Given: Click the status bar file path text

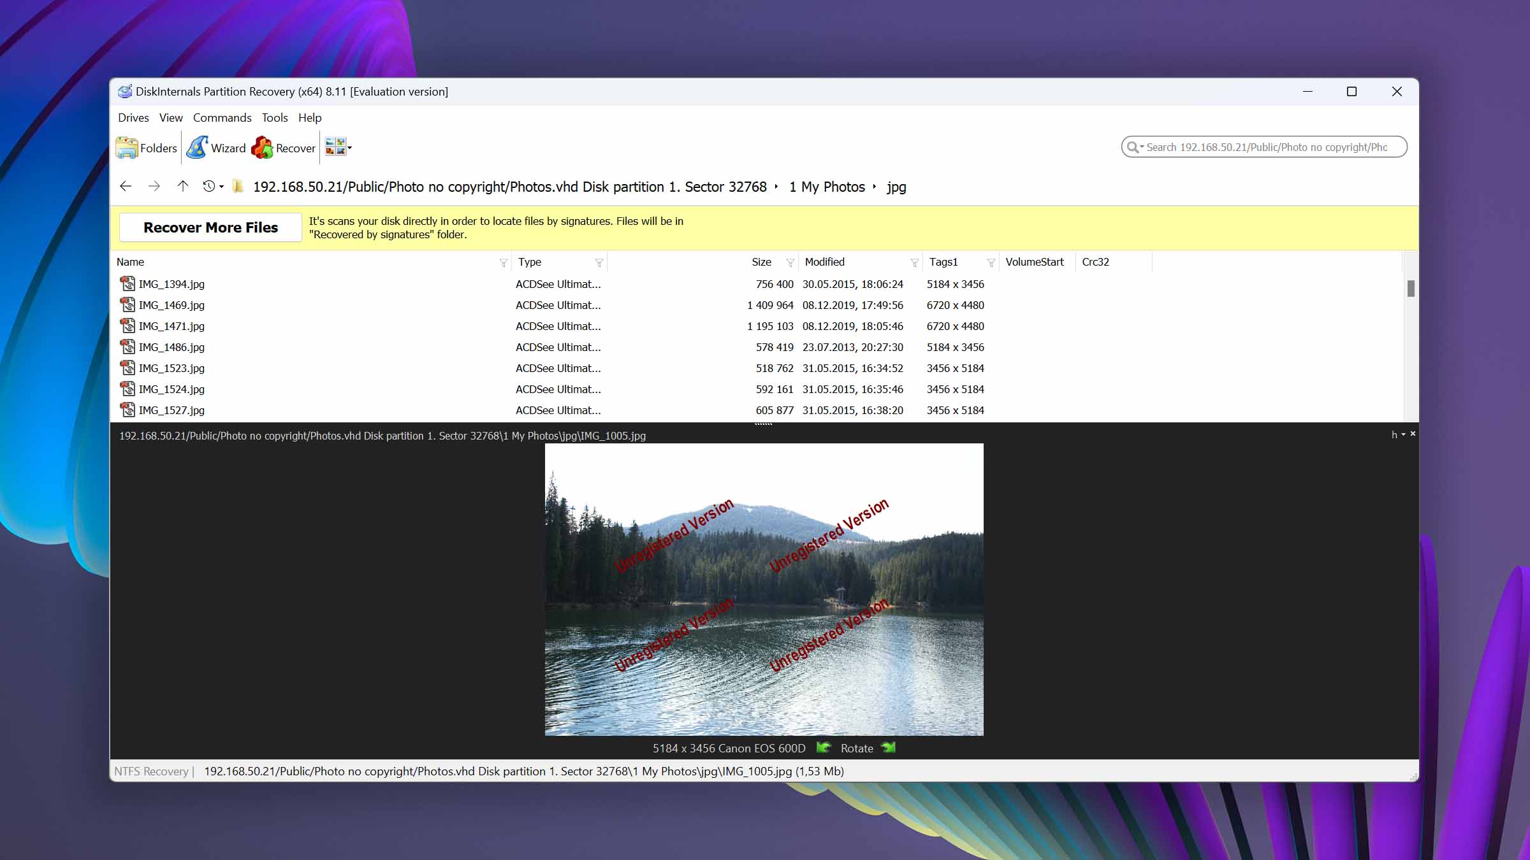Looking at the screenshot, I should (x=523, y=771).
